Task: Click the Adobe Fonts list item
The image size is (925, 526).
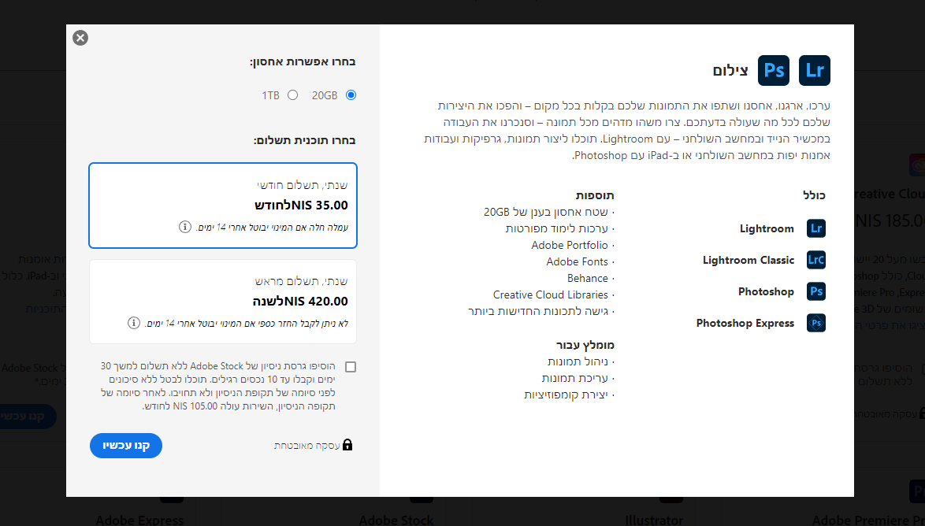Action: [x=577, y=261]
